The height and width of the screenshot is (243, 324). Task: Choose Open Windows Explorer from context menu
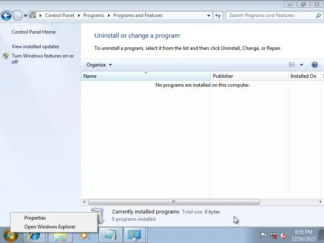point(54,227)
